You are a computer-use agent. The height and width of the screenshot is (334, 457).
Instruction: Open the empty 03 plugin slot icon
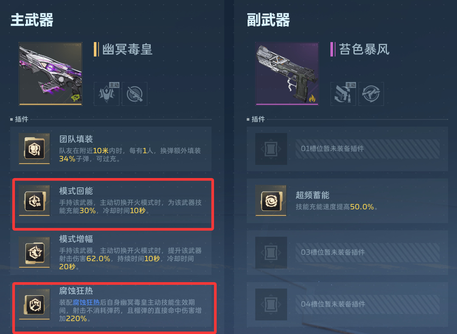point(271,252)
